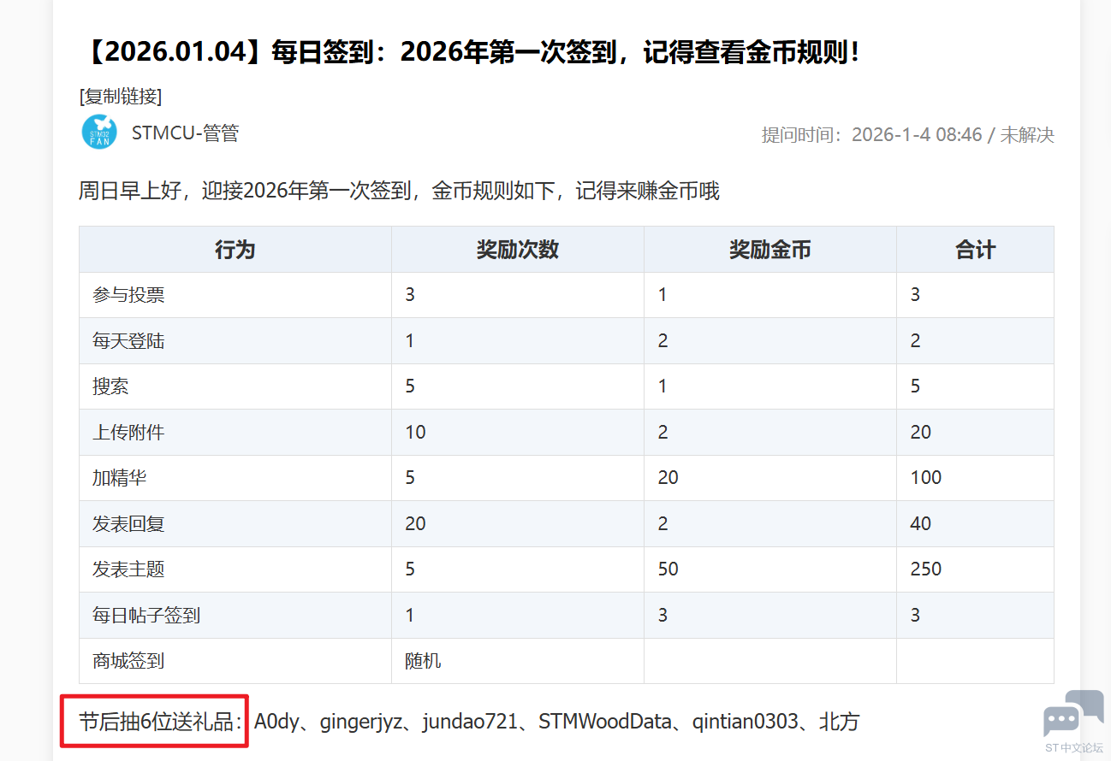Click the 每日帖子签到 row label
The width and height of the screenshot is (1111, 761).
pos(146,615)
